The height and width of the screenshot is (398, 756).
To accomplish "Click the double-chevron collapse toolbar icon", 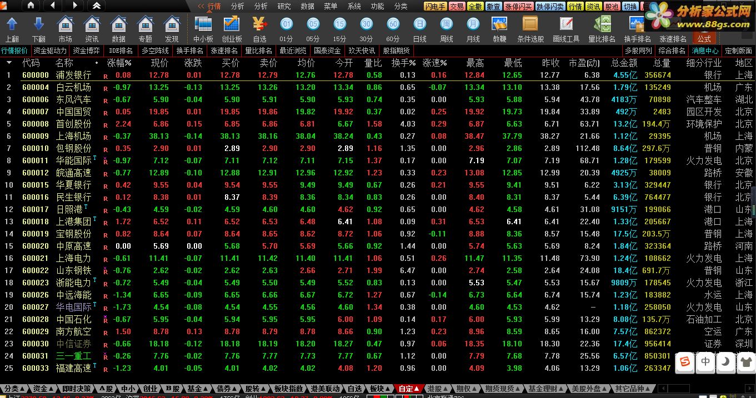I will [97, 6].
